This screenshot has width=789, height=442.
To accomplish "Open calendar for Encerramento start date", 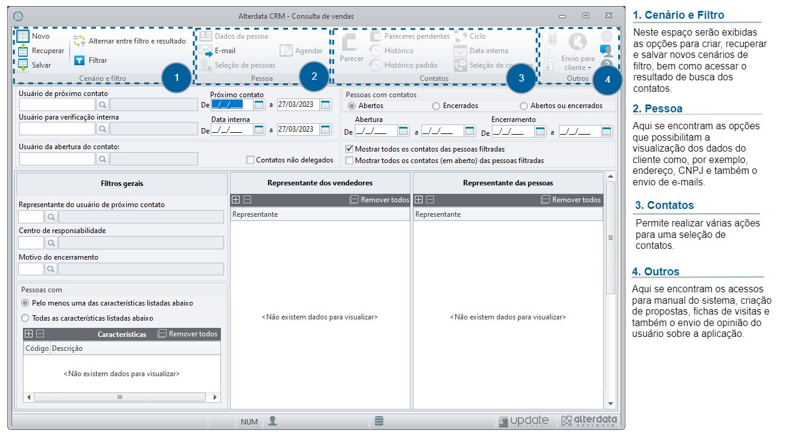I will pos(540,131).
